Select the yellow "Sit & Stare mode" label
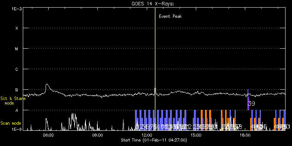292x146 pixels. click(13, 101)
